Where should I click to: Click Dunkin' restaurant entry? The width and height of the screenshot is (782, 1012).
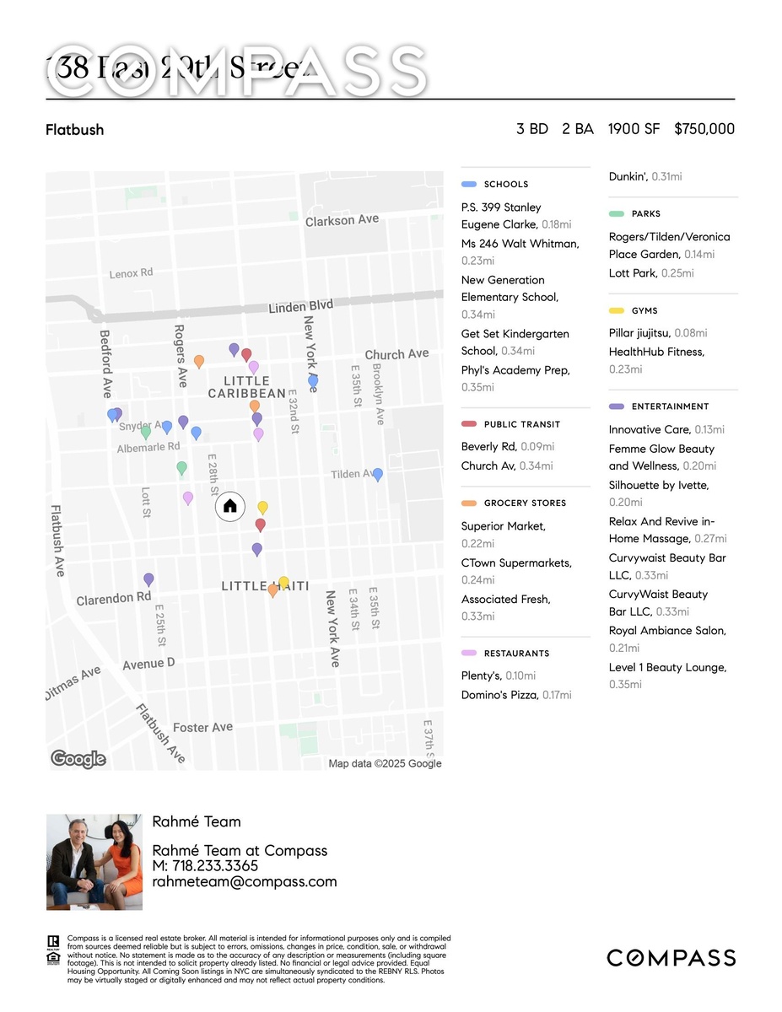point(646,177)
